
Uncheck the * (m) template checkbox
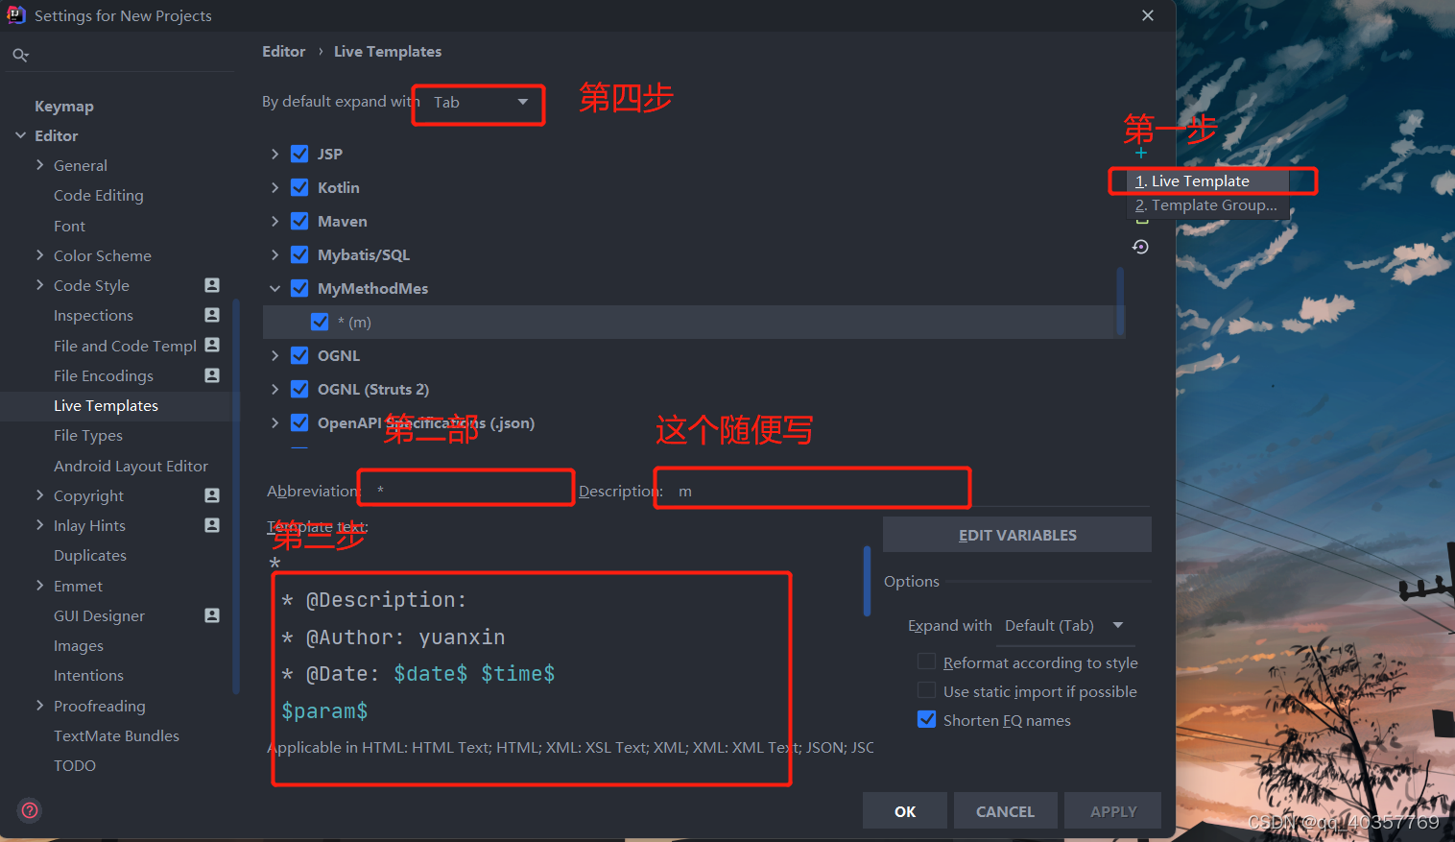click(320, 322)
